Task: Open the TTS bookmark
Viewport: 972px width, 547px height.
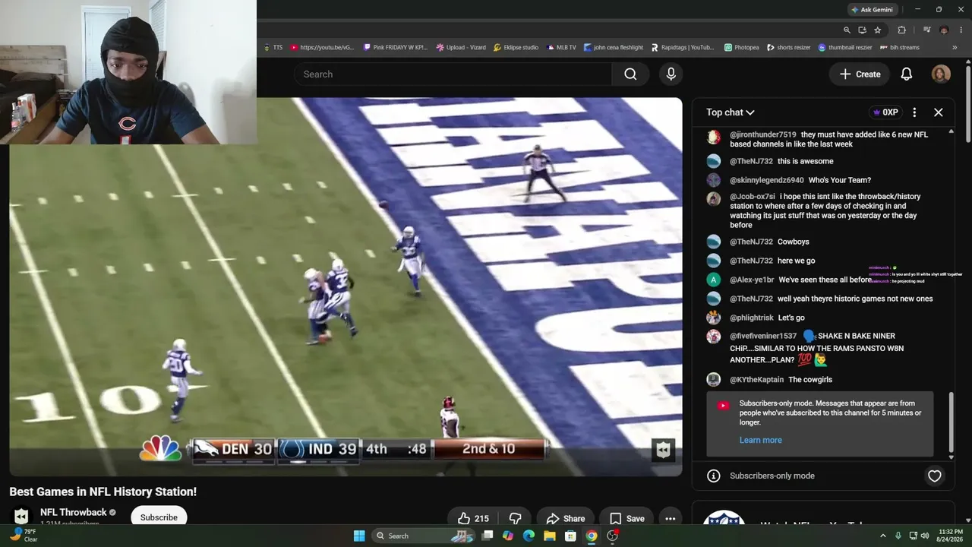Action: pyautogui.click(x=273, y=47)
